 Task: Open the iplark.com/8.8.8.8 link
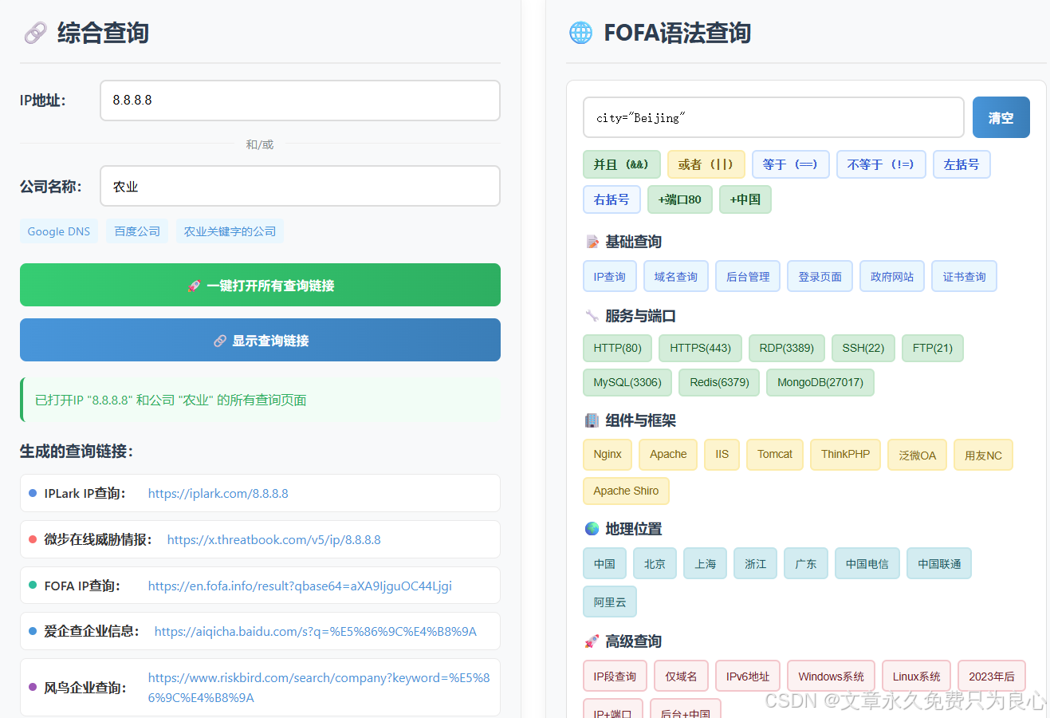point(218,494)
